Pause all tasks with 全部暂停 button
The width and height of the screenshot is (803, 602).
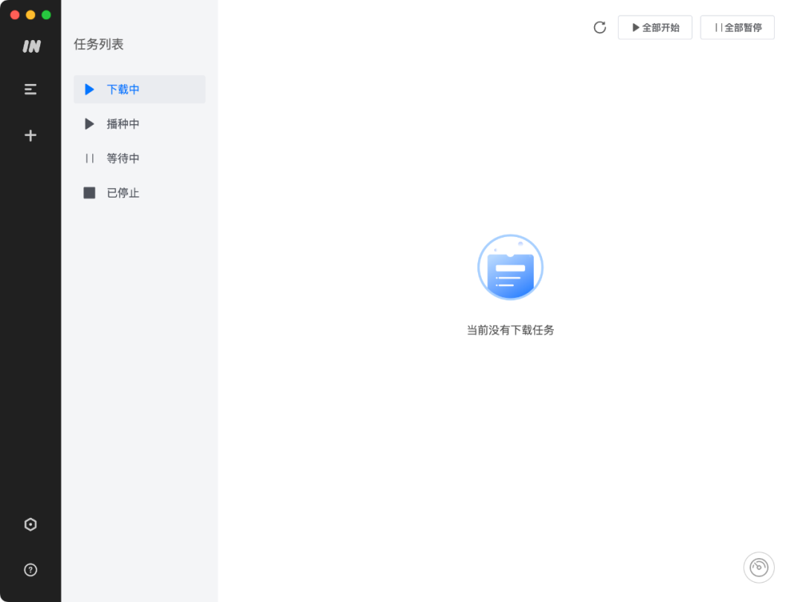point(737,27)
